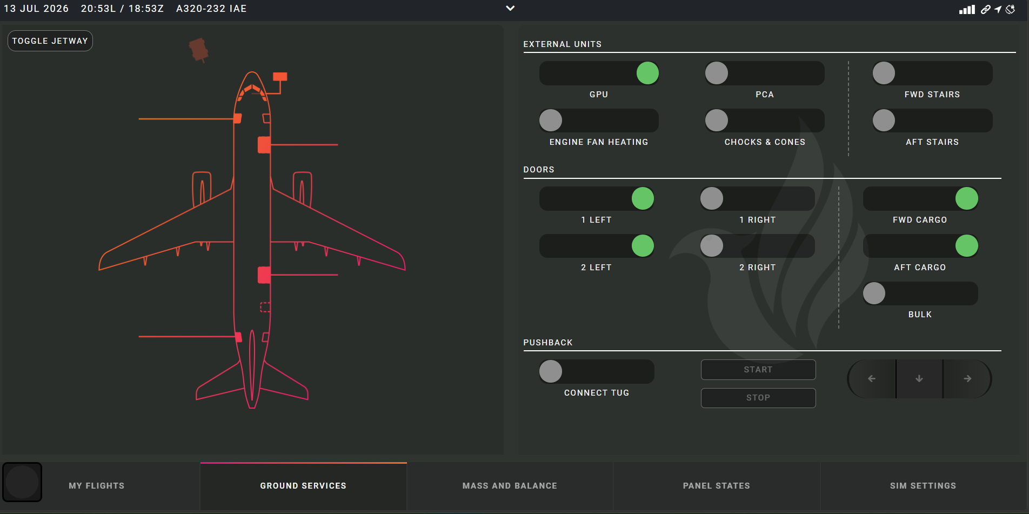Click the pushback straight-back arrow icon
Viewport: 1029px width, 514px height.
coord(919,379)
